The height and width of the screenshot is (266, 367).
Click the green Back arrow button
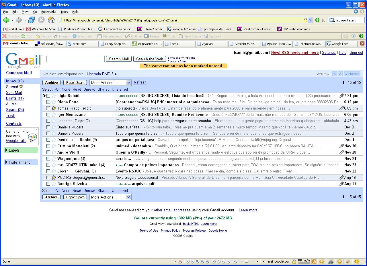[x=6, y=20]
